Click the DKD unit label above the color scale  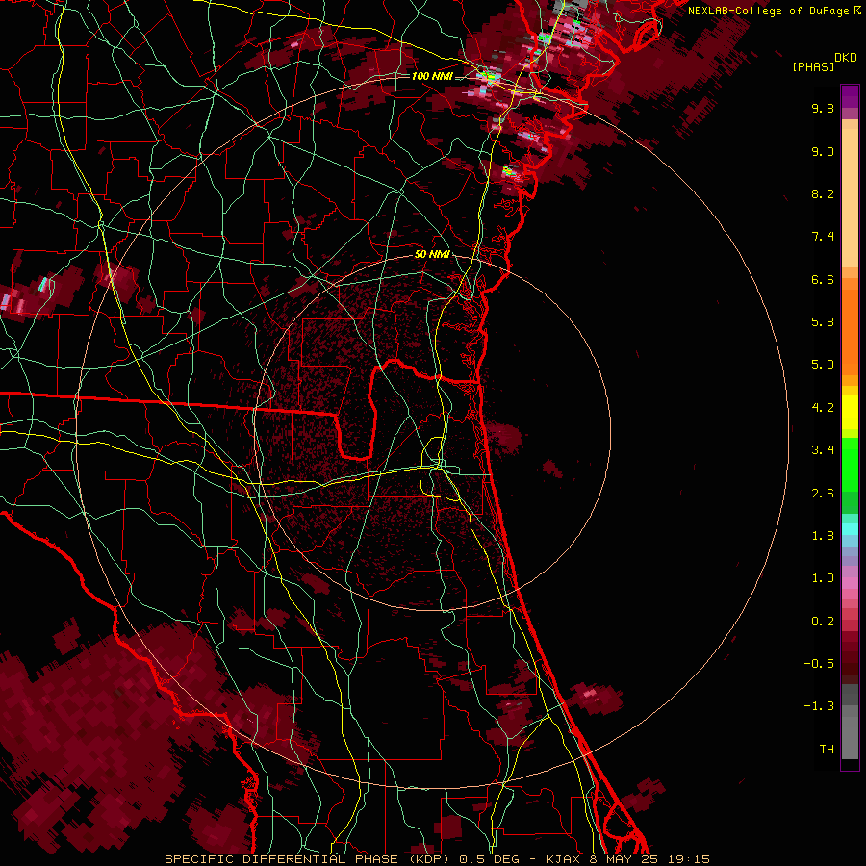click(x=846, y=58)
